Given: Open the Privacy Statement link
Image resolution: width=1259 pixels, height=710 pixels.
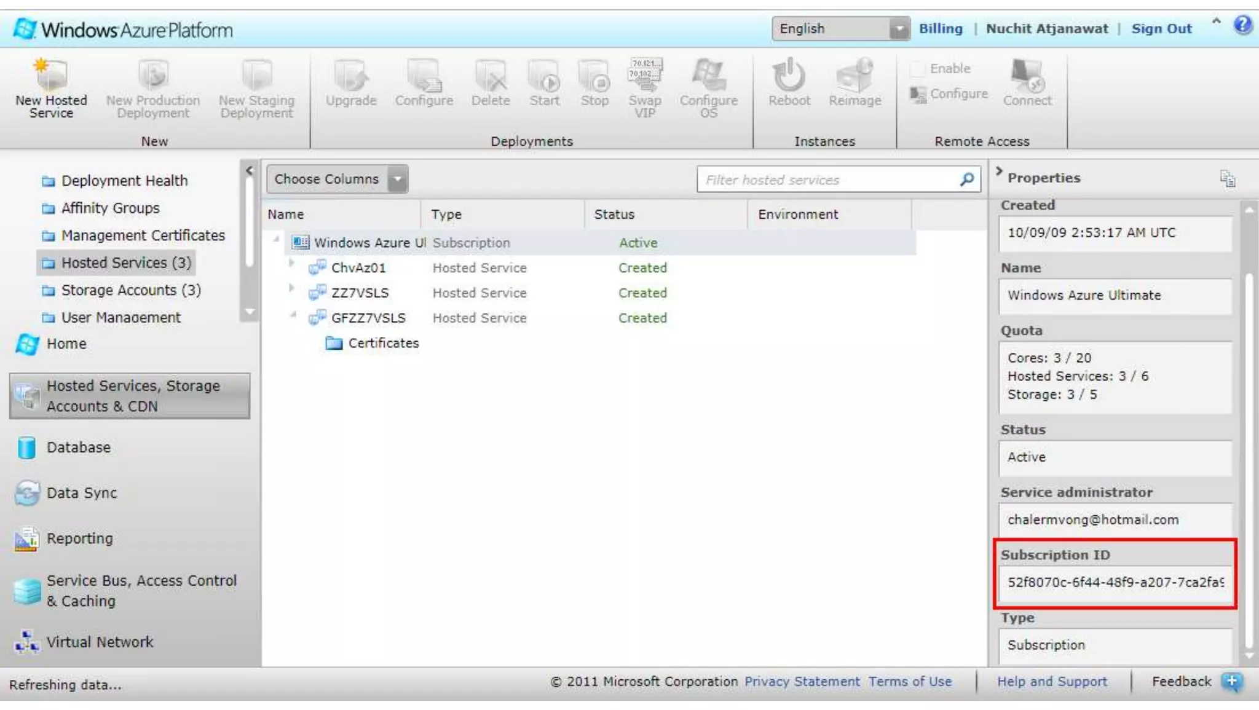Looking at the screenshot, I should pyautogui.click(x=802, y=681).
